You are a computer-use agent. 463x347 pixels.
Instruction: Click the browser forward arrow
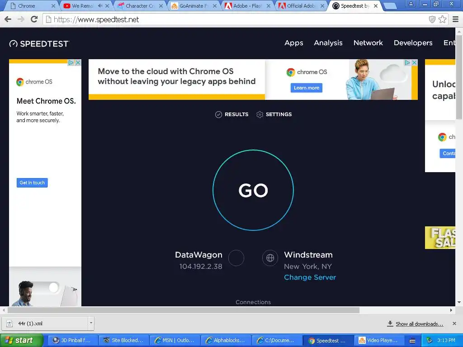coord(21,19)
